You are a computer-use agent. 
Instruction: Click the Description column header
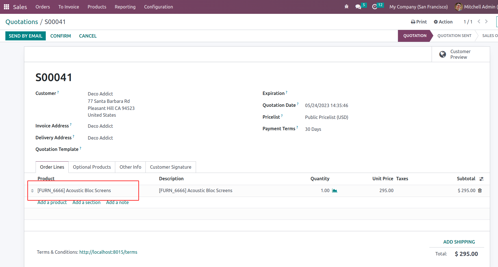[x=171, y=179]
